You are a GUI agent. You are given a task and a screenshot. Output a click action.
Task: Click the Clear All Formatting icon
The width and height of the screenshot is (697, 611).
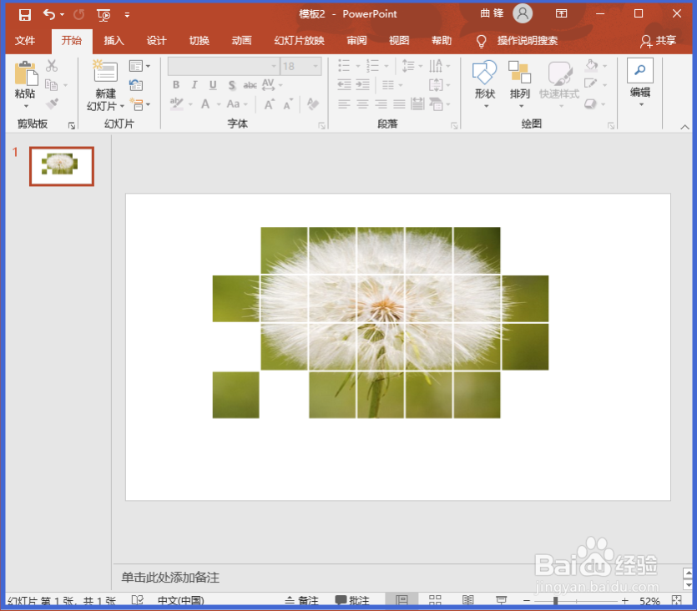pyautogui.click(x=313, y=104)
